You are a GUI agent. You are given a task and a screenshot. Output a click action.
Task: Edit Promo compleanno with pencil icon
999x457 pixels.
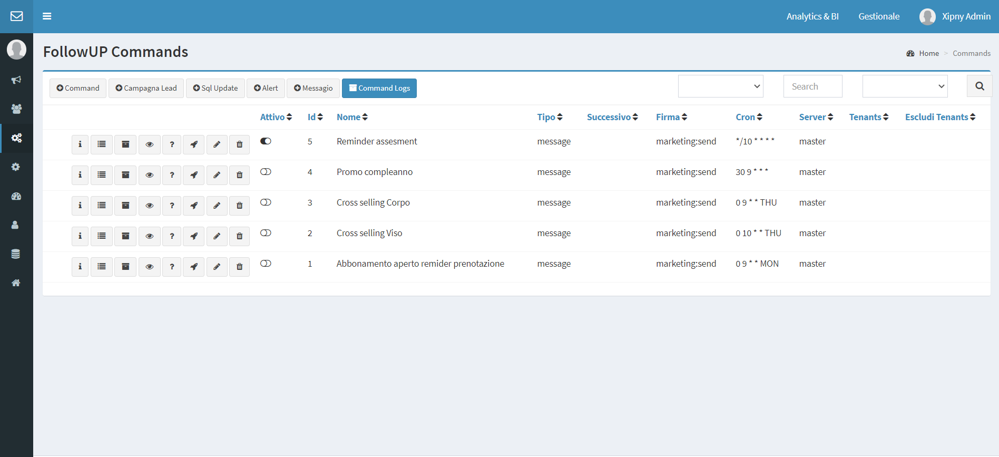click(x=217, y=175)
